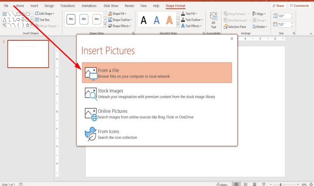The width and height of the screenshot is (314, 186).
Task: Open the Shape Outline dropdown
Action: (120, 20)
